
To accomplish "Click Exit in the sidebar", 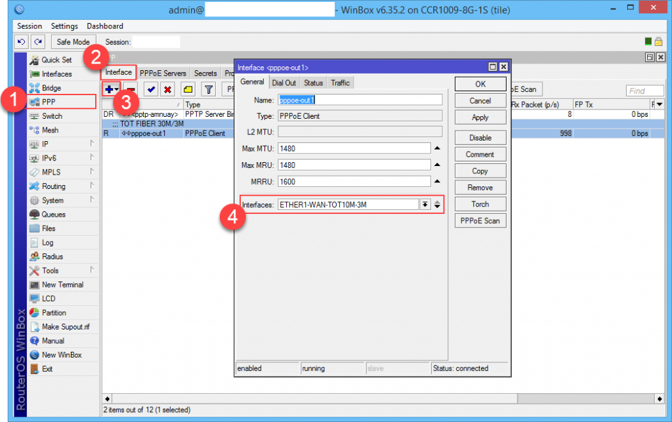I will [47, 369].
